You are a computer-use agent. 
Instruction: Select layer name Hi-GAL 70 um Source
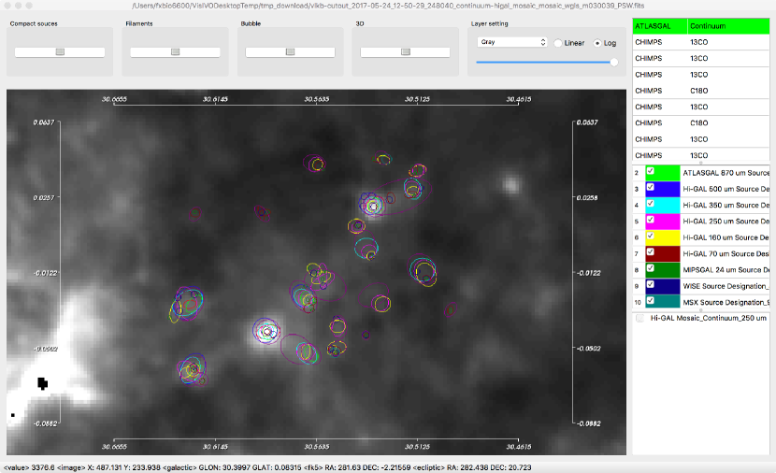coord(726,253)
